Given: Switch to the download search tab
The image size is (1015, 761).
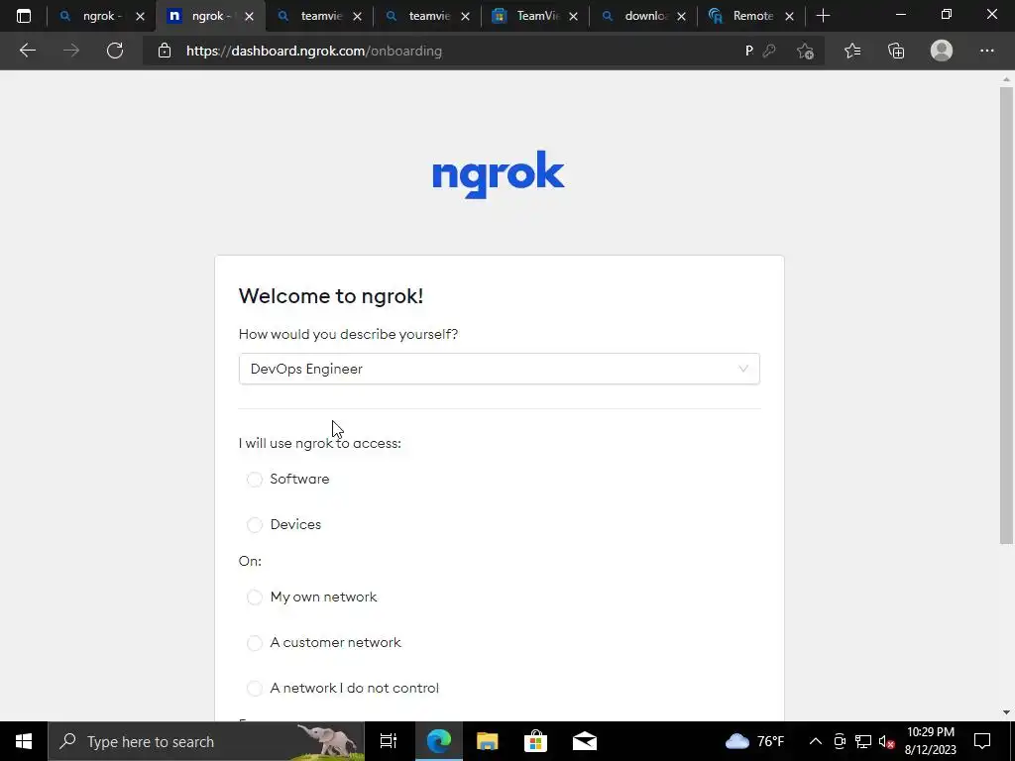Looking at the screenshot, I should 643,16.
